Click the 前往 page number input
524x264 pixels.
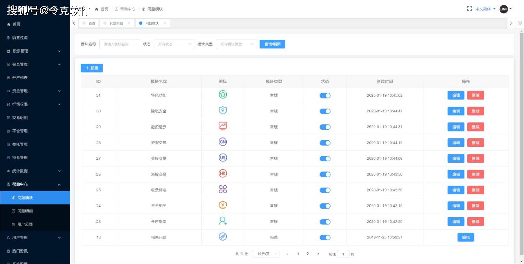click(343, 254)
